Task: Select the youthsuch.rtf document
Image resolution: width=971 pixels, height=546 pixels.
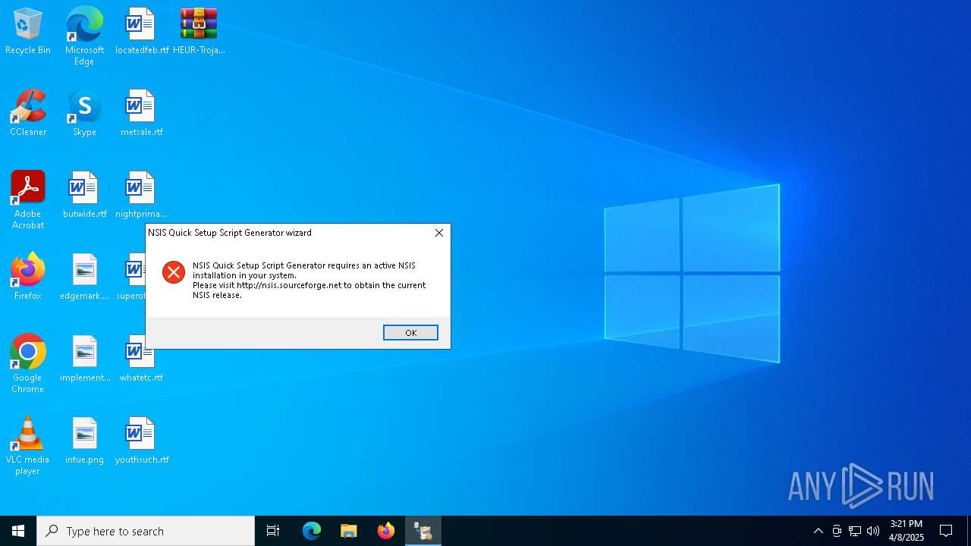Action: pyautogui.click(x=142, y=441)
